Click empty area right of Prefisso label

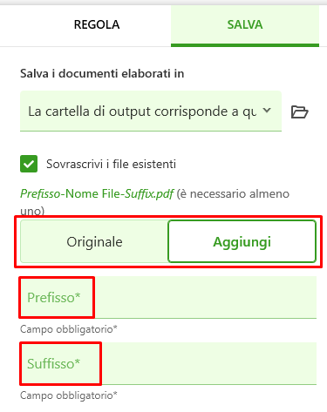click(205, 297)
